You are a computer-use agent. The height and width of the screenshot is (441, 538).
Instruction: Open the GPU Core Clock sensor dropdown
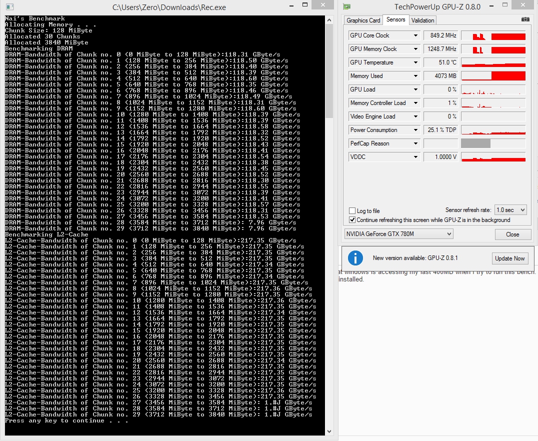[x=415, y=35]
